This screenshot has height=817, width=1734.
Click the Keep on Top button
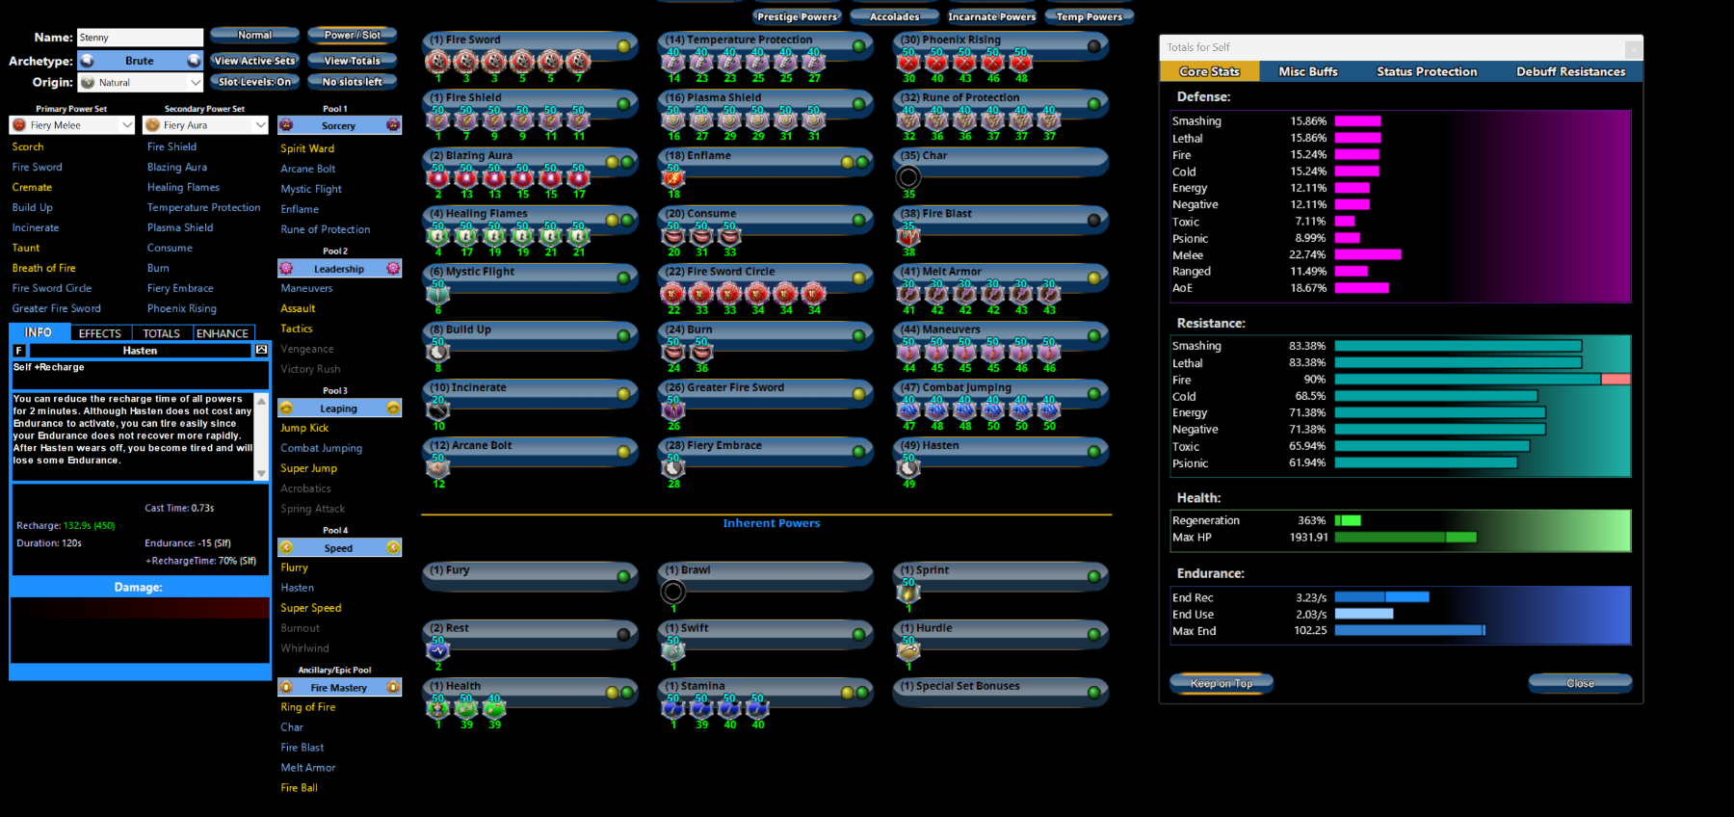tap(1222, 683)
